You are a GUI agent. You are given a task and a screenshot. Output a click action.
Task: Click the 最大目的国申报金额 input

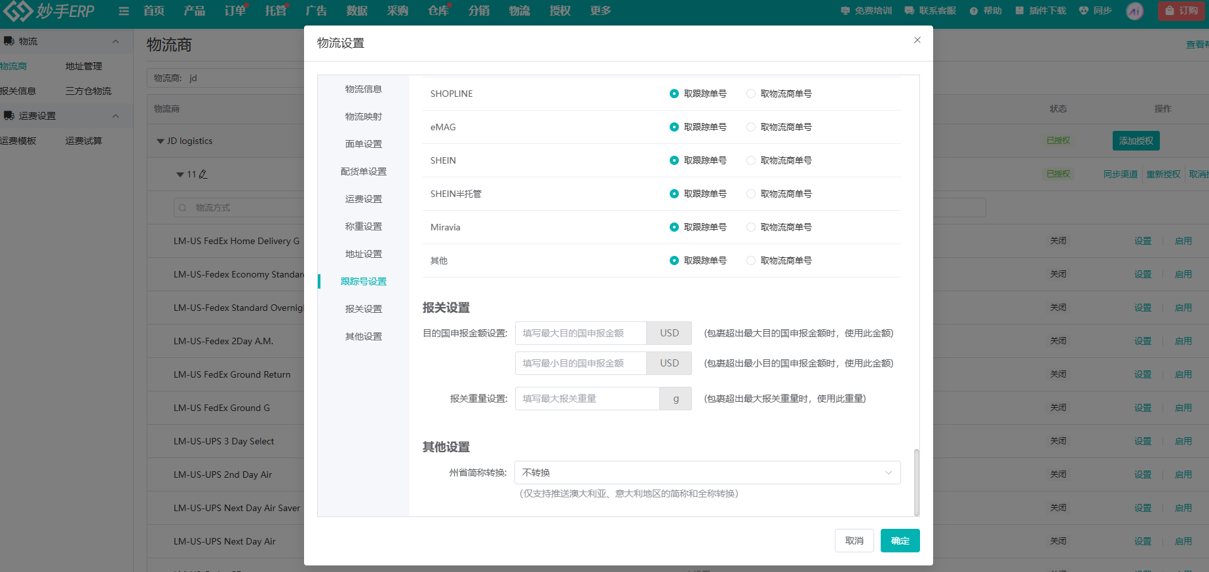[581, 333]
